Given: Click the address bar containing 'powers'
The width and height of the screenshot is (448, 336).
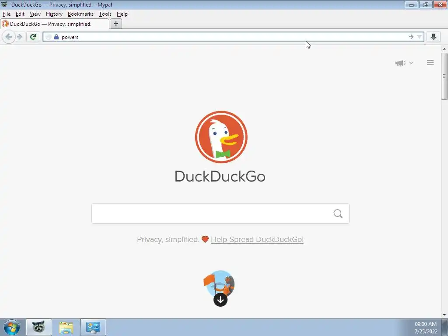Looking at the screenshot, I should (x=233, y=37).
